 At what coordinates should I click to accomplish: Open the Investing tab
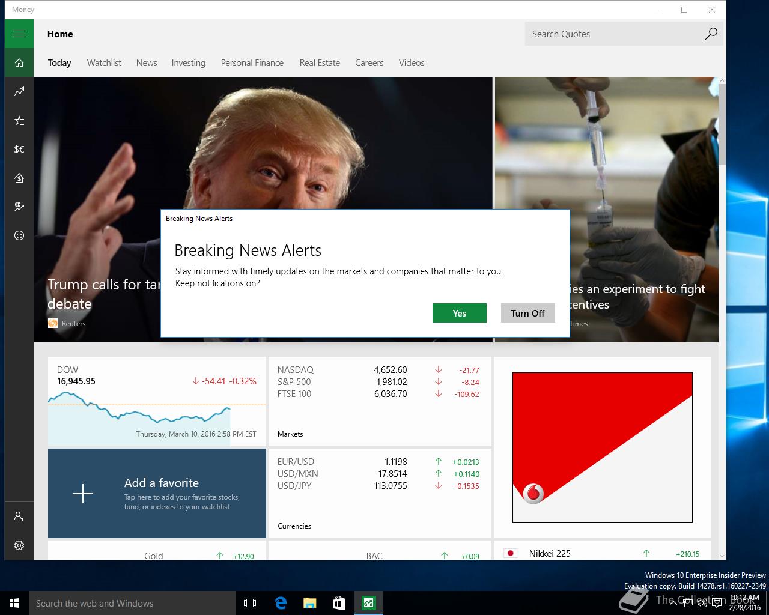pos(188,62)
